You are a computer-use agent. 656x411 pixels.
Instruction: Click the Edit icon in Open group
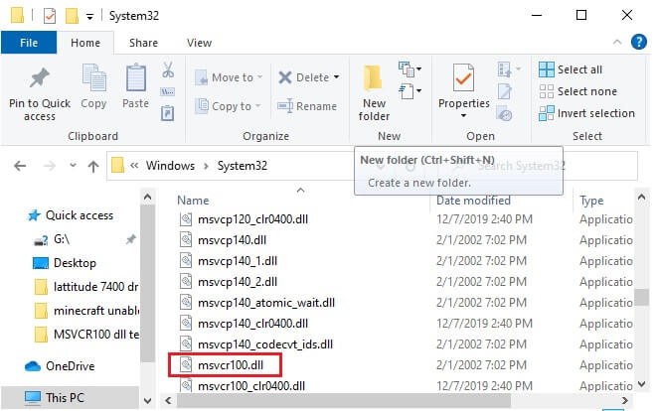point(505,91)
